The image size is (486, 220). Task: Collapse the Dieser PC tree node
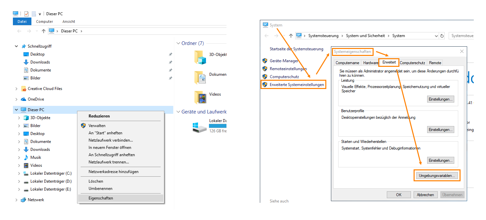16,110
